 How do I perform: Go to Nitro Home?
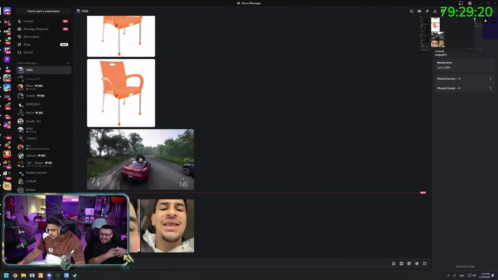coord(44,37)
